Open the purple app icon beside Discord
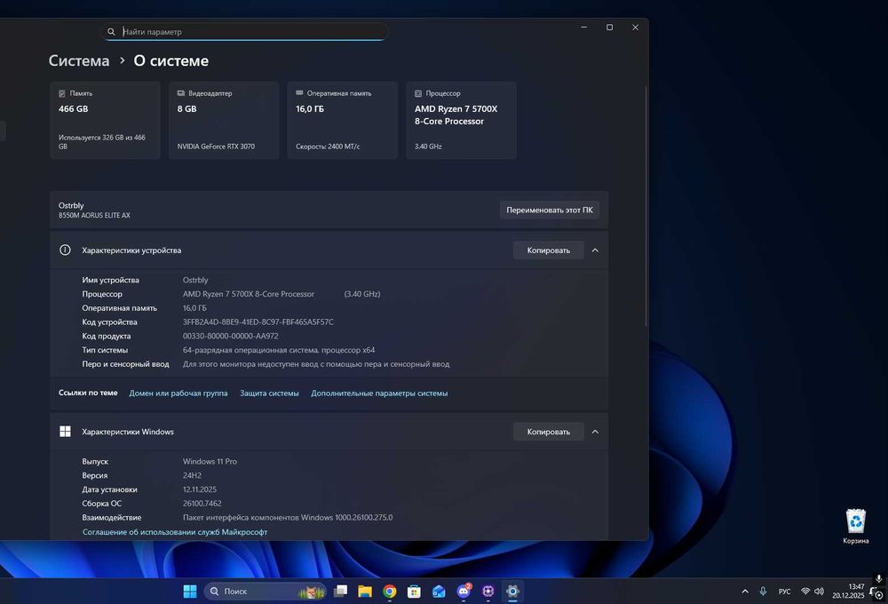888x604 pixels. [x=488, y=592]
